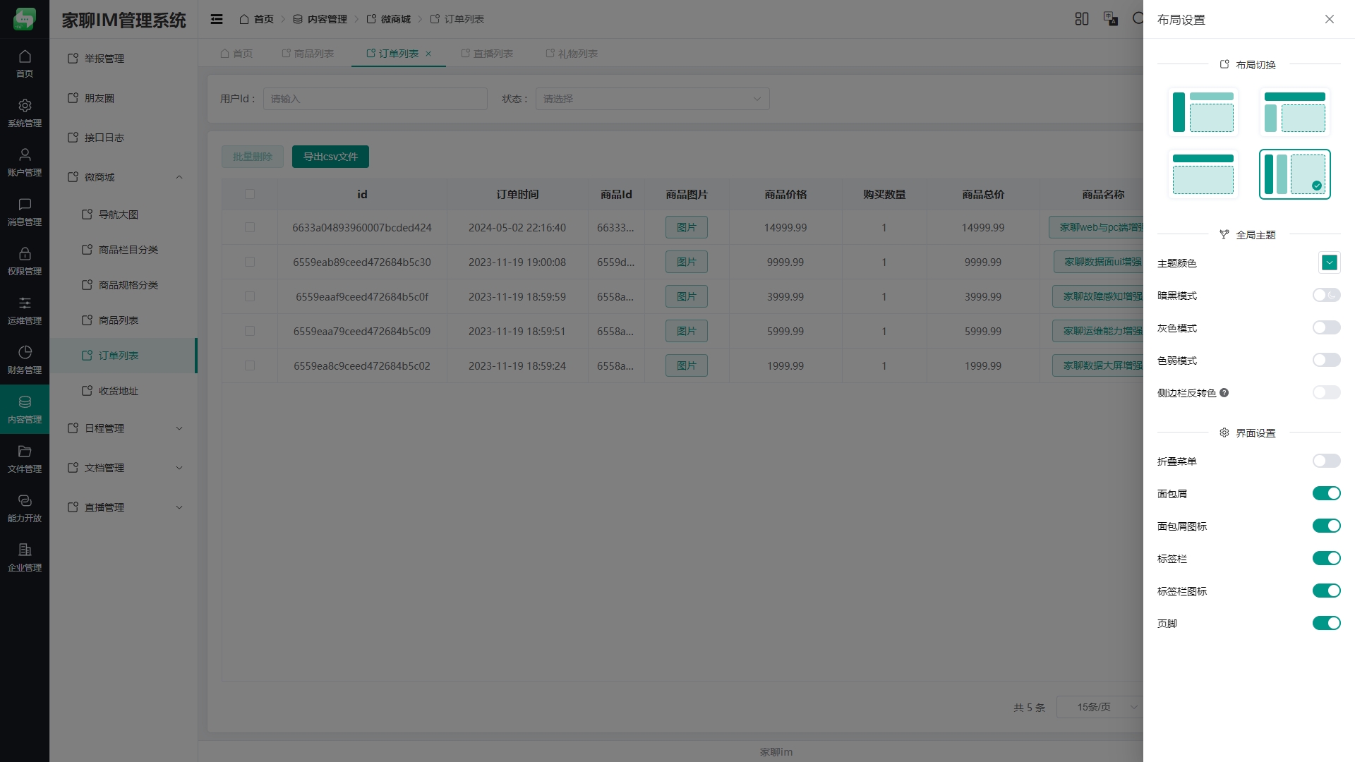Click the hamburger menu collapse icon
Screen dimensions: 1355x762
pos(217,19)
